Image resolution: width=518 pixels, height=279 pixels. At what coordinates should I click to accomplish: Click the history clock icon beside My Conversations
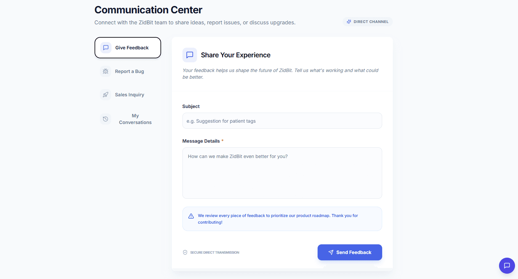[x=106, y=119]
